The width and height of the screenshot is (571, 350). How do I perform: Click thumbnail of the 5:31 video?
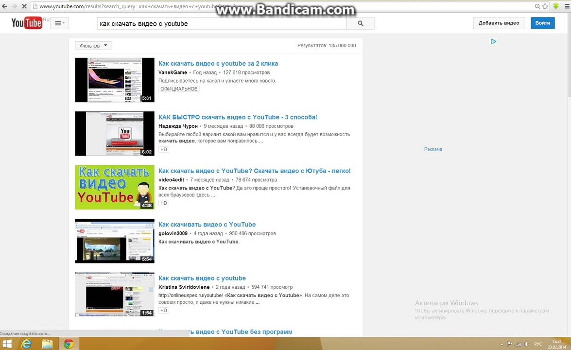pos(115,80)
